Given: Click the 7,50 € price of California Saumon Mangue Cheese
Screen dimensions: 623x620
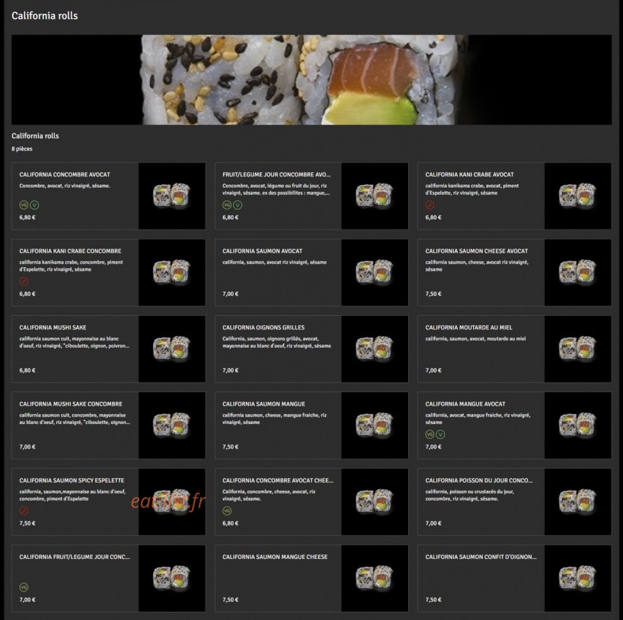Looking at the screenshot, I should pyautogui.click(x=231, y=600).
